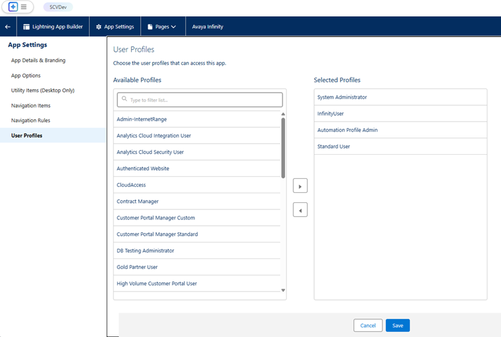
Task: Click the available list scroll down arrow
Action: [x=283, y=290]
